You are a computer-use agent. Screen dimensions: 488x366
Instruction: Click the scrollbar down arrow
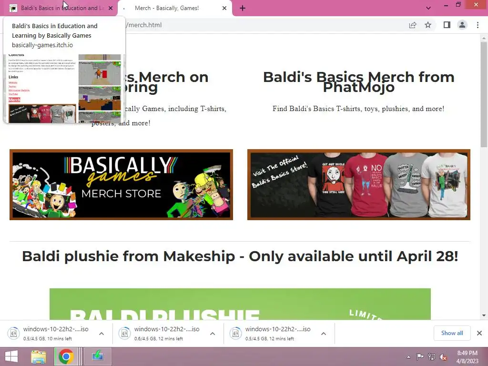click(484, 315)
